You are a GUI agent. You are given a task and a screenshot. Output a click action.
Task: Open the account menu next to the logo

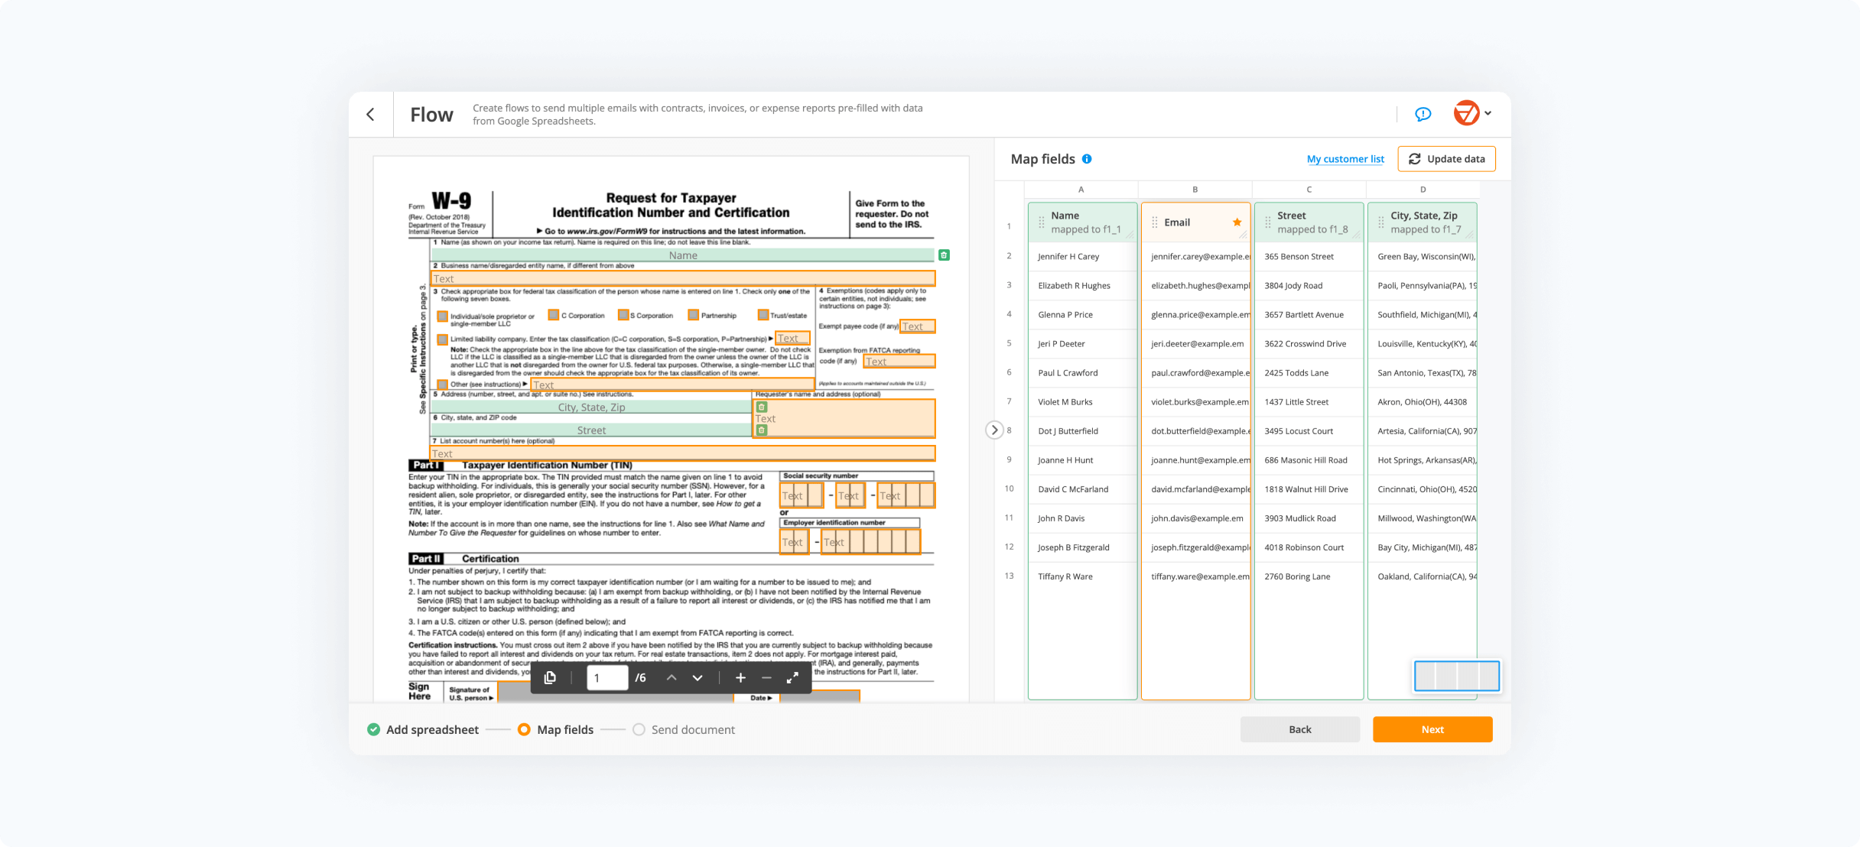coord(1487,114)
